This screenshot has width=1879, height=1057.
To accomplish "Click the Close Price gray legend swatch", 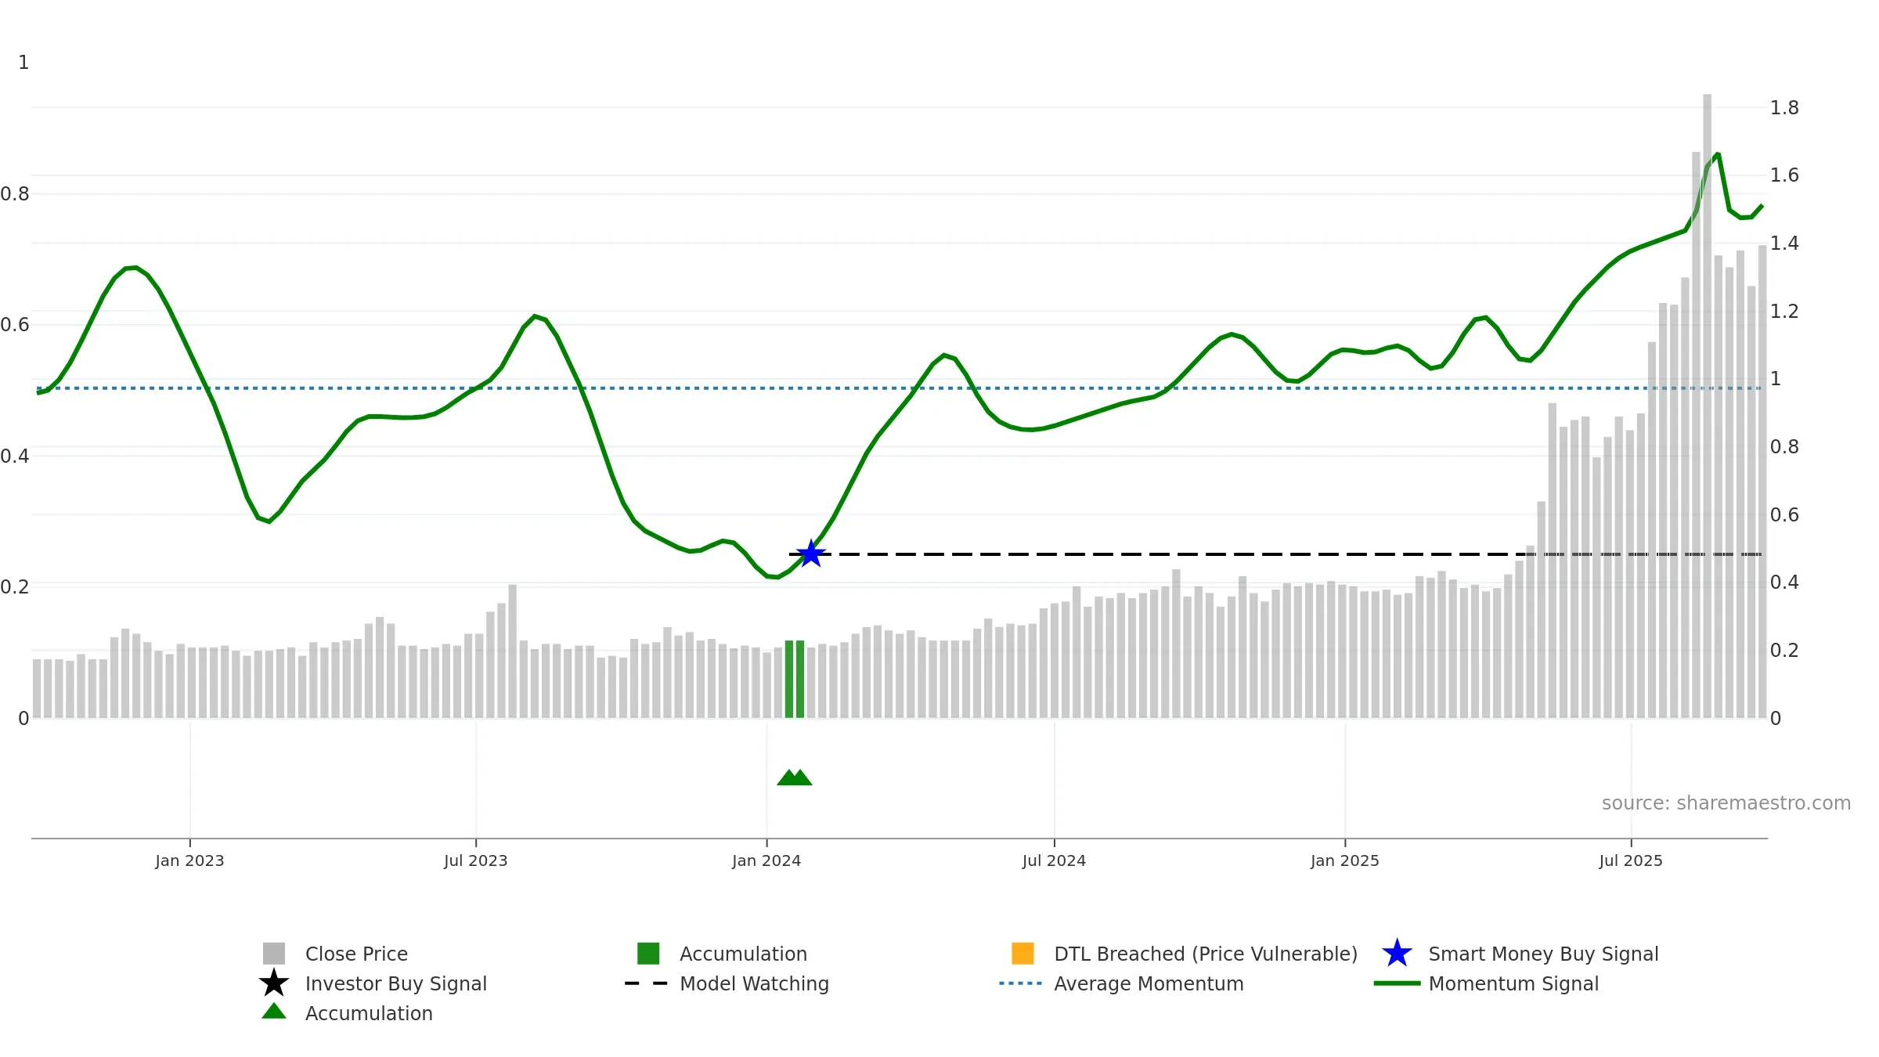I will click(x=274, y=954).
